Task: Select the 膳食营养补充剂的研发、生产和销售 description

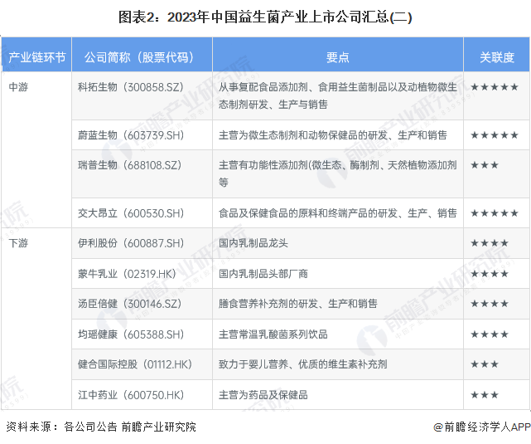Action: 298,304
